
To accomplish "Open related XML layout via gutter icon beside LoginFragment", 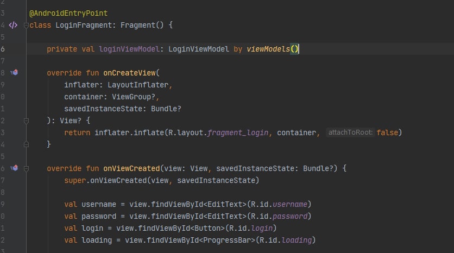I will pyautogui.click(x=13, y=25).
